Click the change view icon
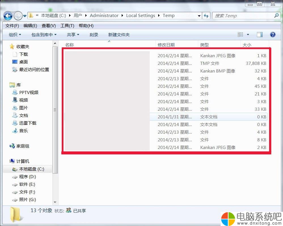The height and width of the screenshot is (226, 283). coord(240,35)
